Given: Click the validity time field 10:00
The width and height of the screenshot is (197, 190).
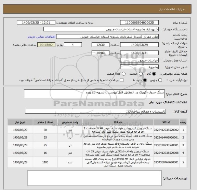Looking at the screenshot, I should click(x=101, y=53).
